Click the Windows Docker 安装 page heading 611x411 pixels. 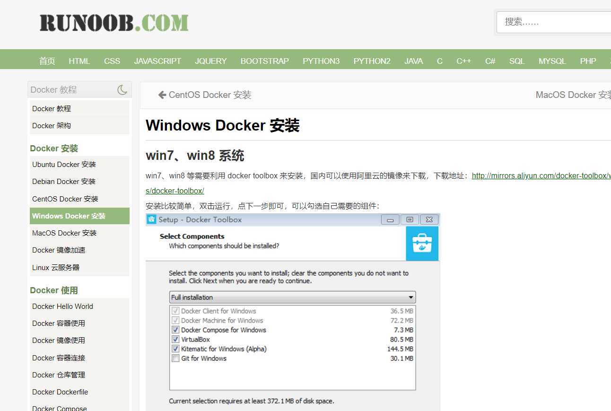pos(223,125)
